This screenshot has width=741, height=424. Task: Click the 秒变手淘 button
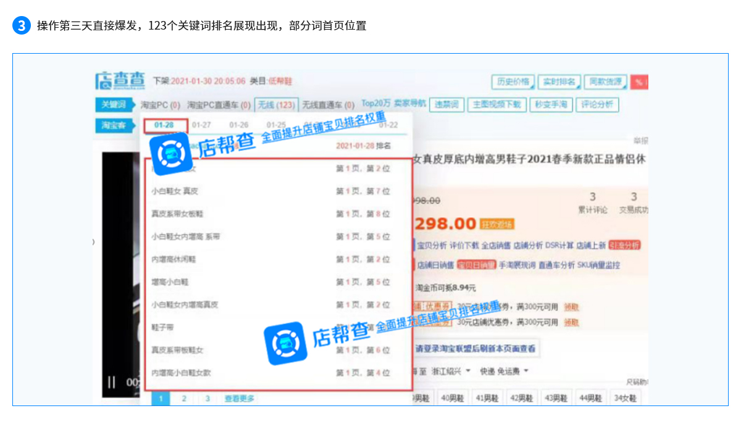pos(551,104)
